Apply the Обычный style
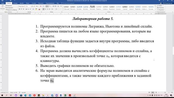 click(x=66, y=8)
